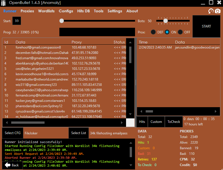Open the Wordlists menu

click(46, 11)
